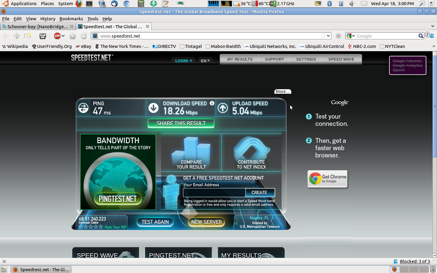Click the Your Email Address input field
The width and height of the screenshot is (437, 273).
click(x=214, y=193)
